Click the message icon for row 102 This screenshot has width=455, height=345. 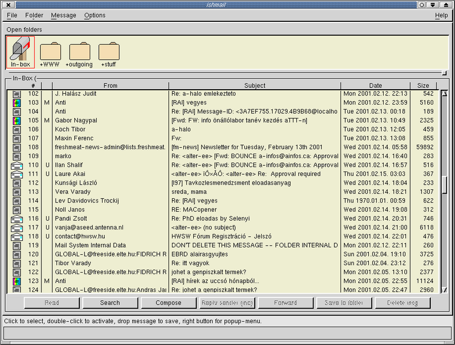(x=17, y=94)
